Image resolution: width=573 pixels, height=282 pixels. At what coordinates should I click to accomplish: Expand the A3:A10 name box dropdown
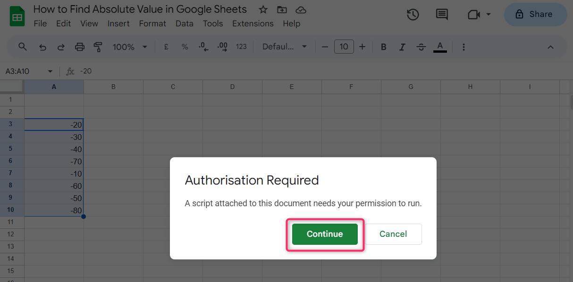[x=50, y=71]
